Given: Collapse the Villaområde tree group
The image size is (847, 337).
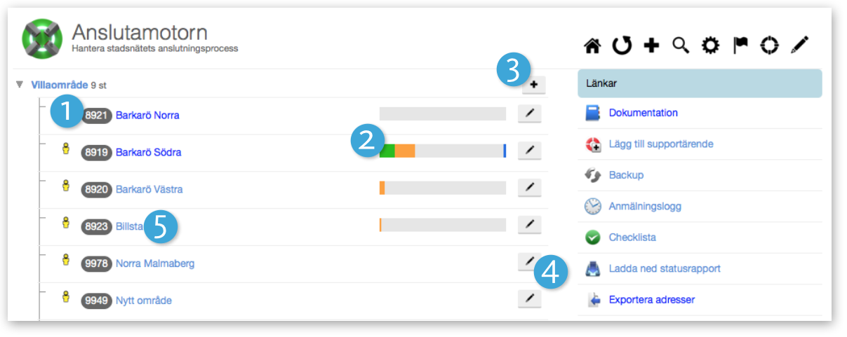Looking at the screenshot, I should click(x=19, y=85).
